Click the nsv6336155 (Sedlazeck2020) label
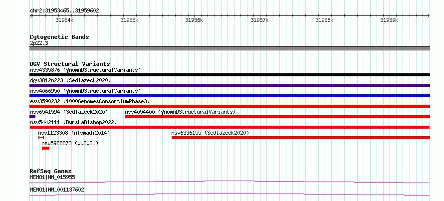The image size is (444, 201). [x=210, y=133]
